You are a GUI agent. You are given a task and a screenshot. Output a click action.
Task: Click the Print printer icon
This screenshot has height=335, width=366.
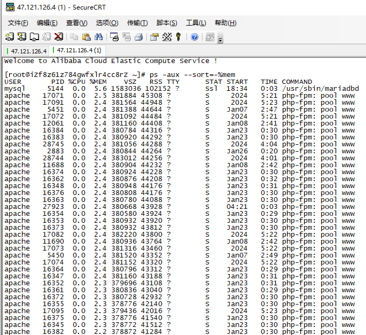[x=138, y=37]
